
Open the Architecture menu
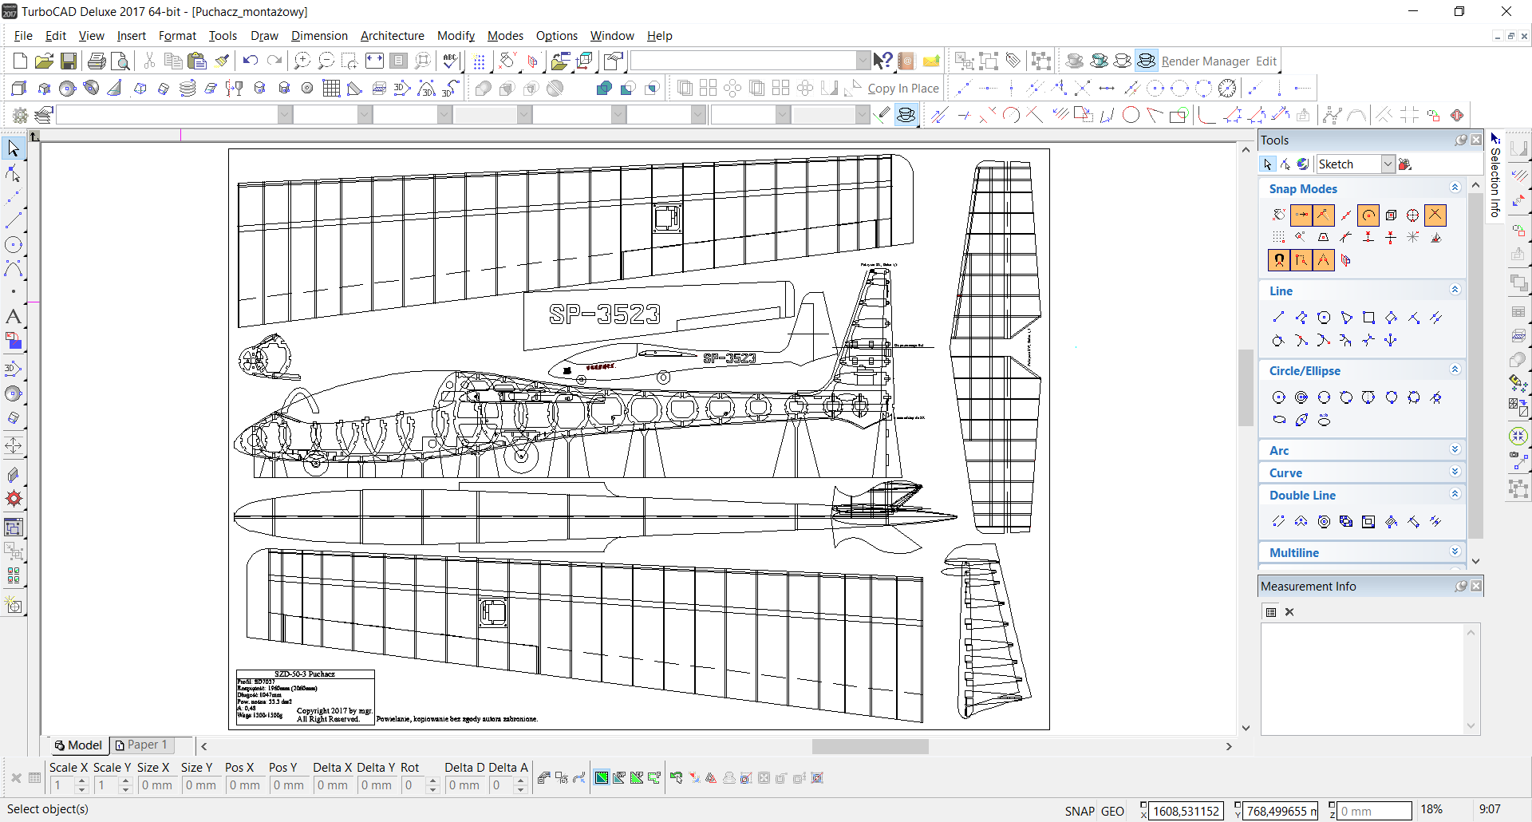pyautogui.click(x=392, y=36)
